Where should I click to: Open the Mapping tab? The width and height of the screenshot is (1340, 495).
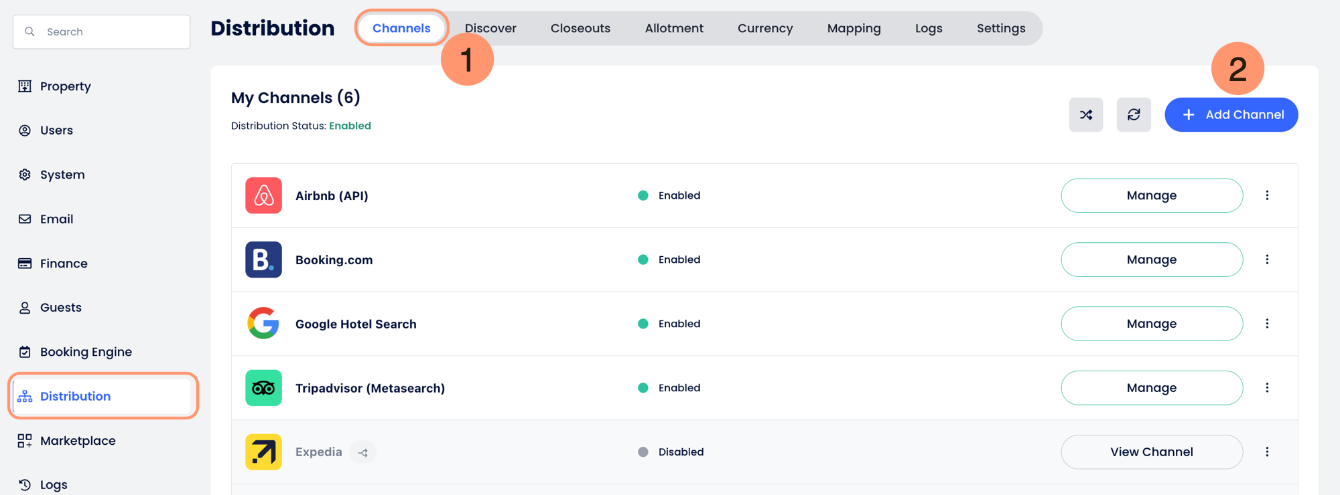point(854,28)
